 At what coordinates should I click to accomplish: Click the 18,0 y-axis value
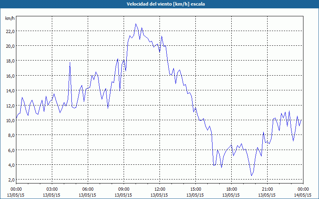point(10,61)
